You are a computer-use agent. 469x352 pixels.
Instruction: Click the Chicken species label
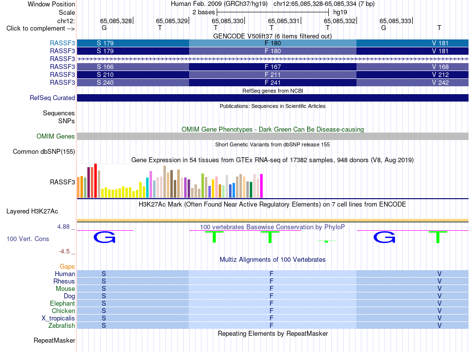click(63, 311)
